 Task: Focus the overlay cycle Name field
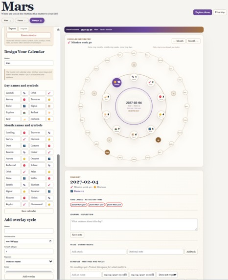(29, 231)
